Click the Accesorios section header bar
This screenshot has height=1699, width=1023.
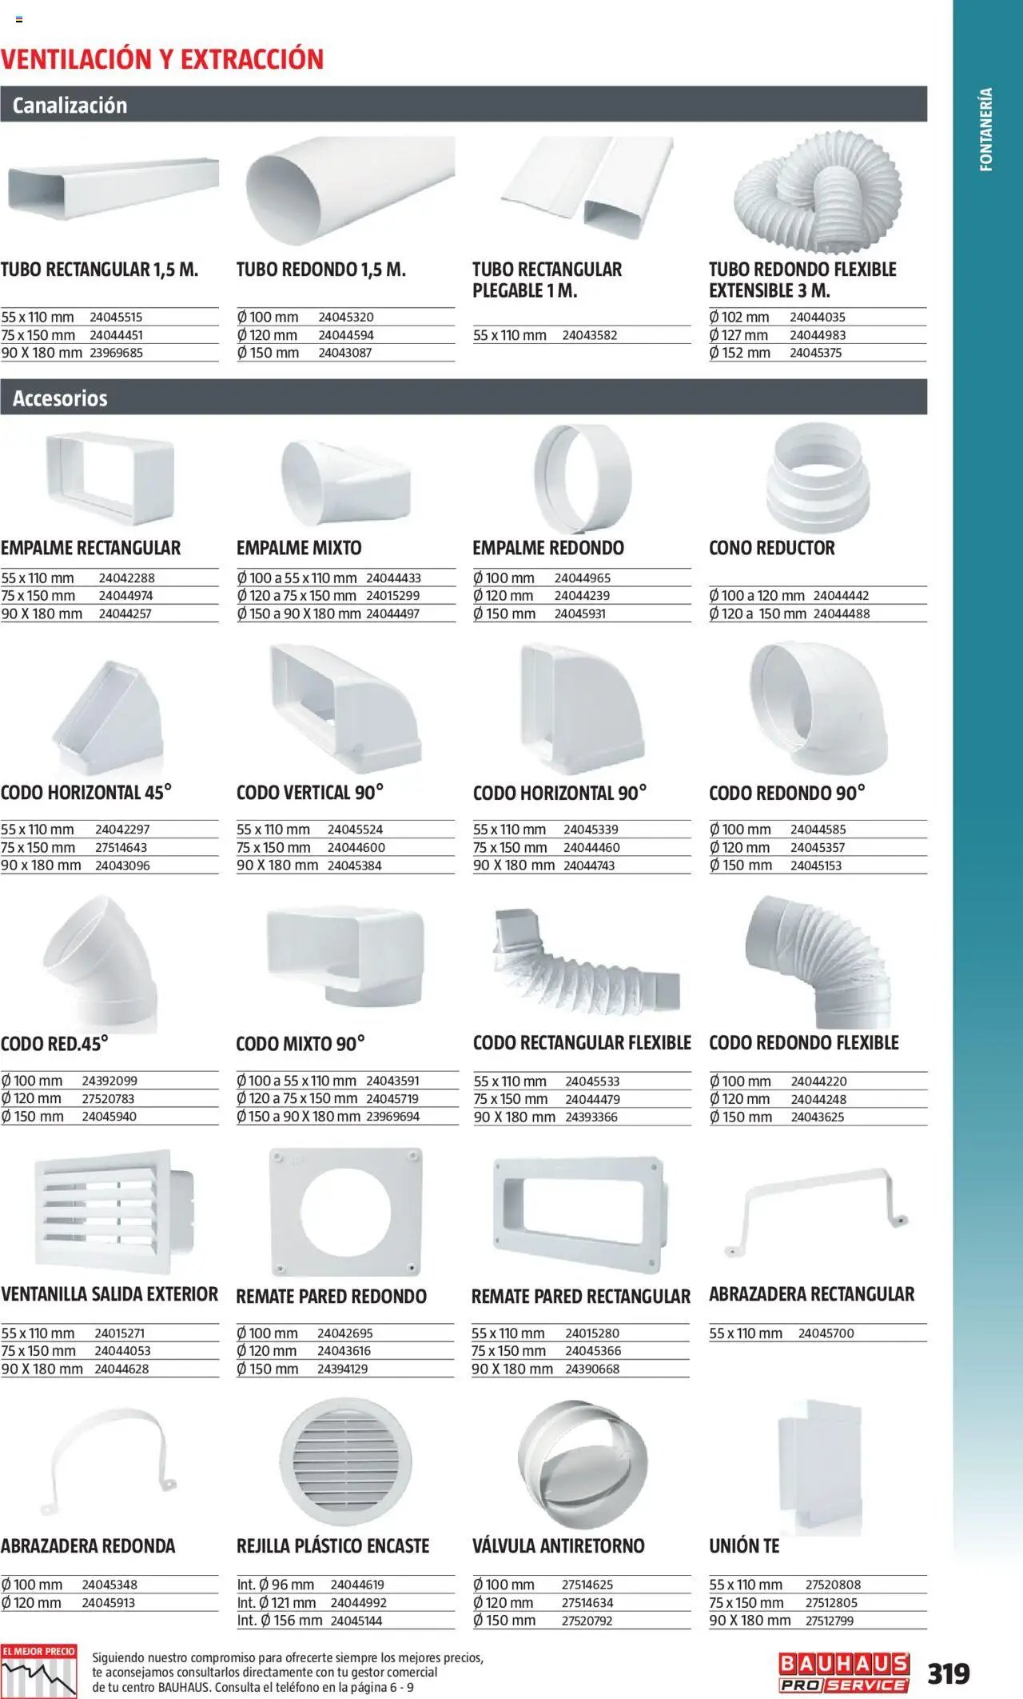(x=464, y=398)
